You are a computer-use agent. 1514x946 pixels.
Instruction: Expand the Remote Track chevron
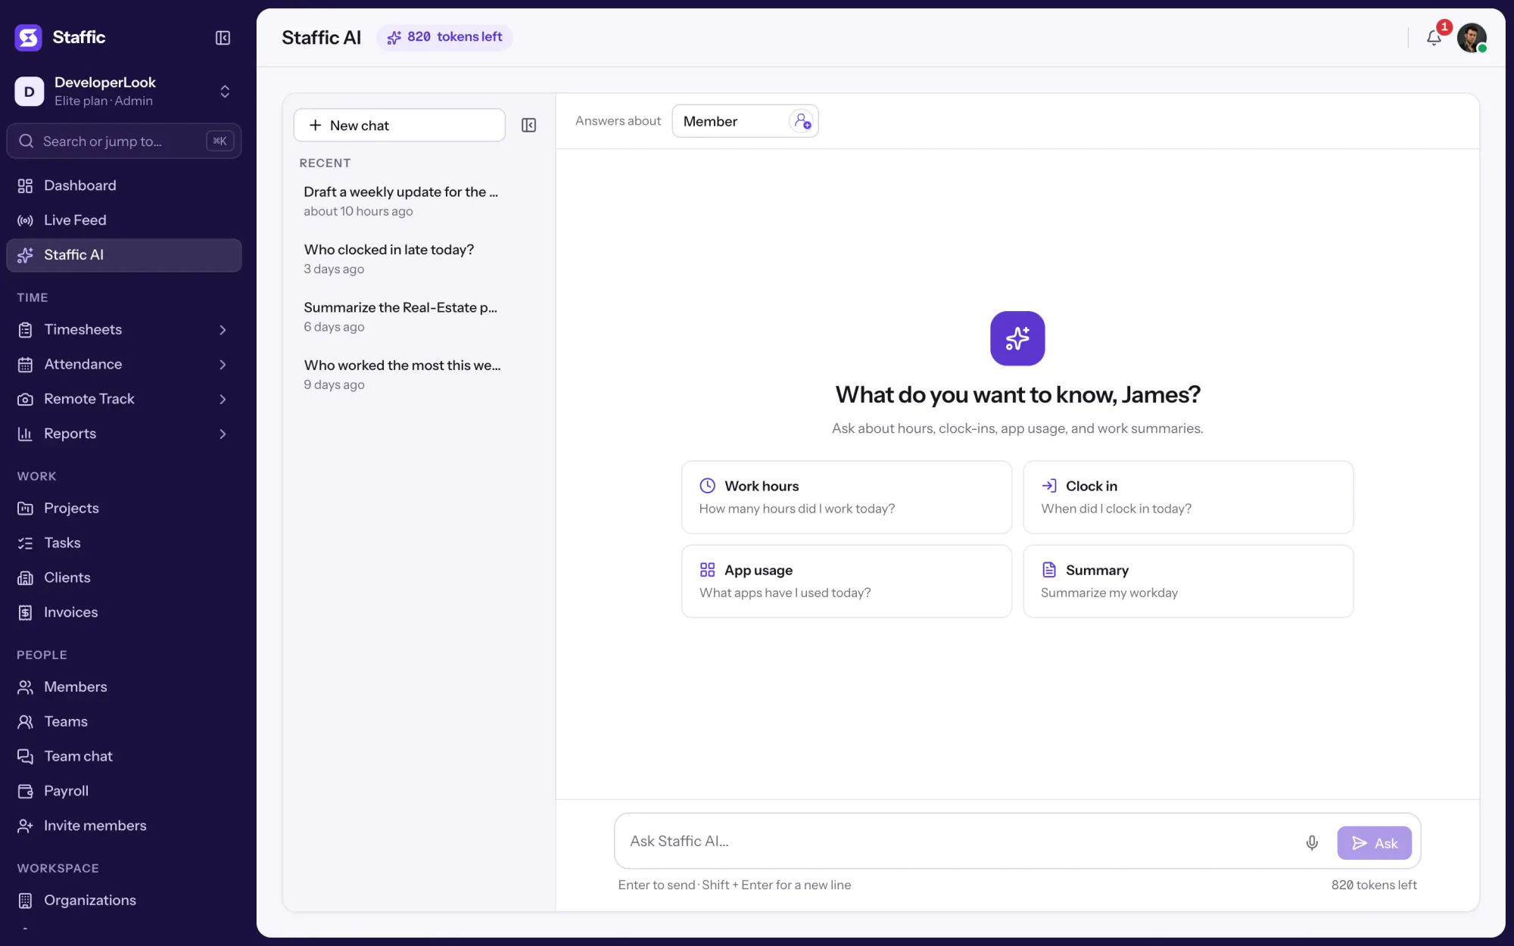click(223, 400)
